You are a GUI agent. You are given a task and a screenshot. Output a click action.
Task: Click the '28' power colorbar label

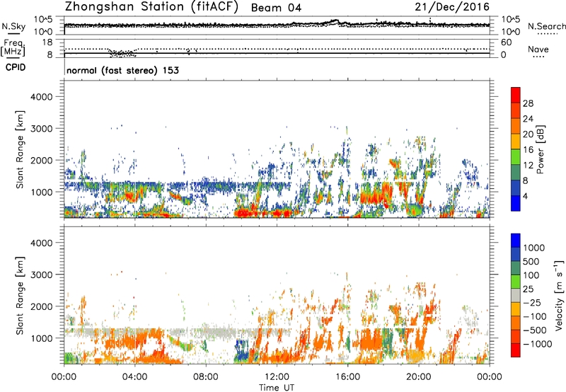(528, 103)
